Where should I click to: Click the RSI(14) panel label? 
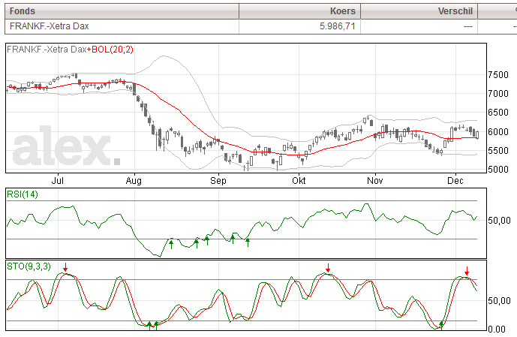pos(23,194)
